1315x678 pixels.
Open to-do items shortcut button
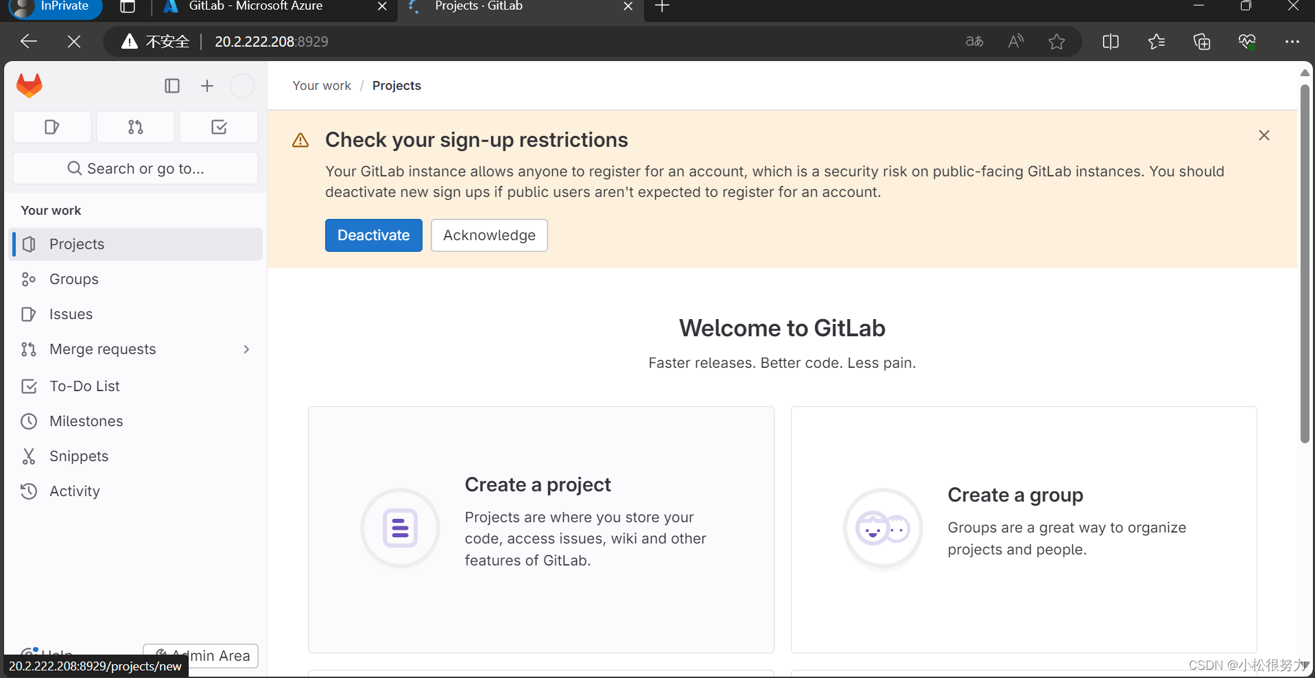click(x=219, y=127)
